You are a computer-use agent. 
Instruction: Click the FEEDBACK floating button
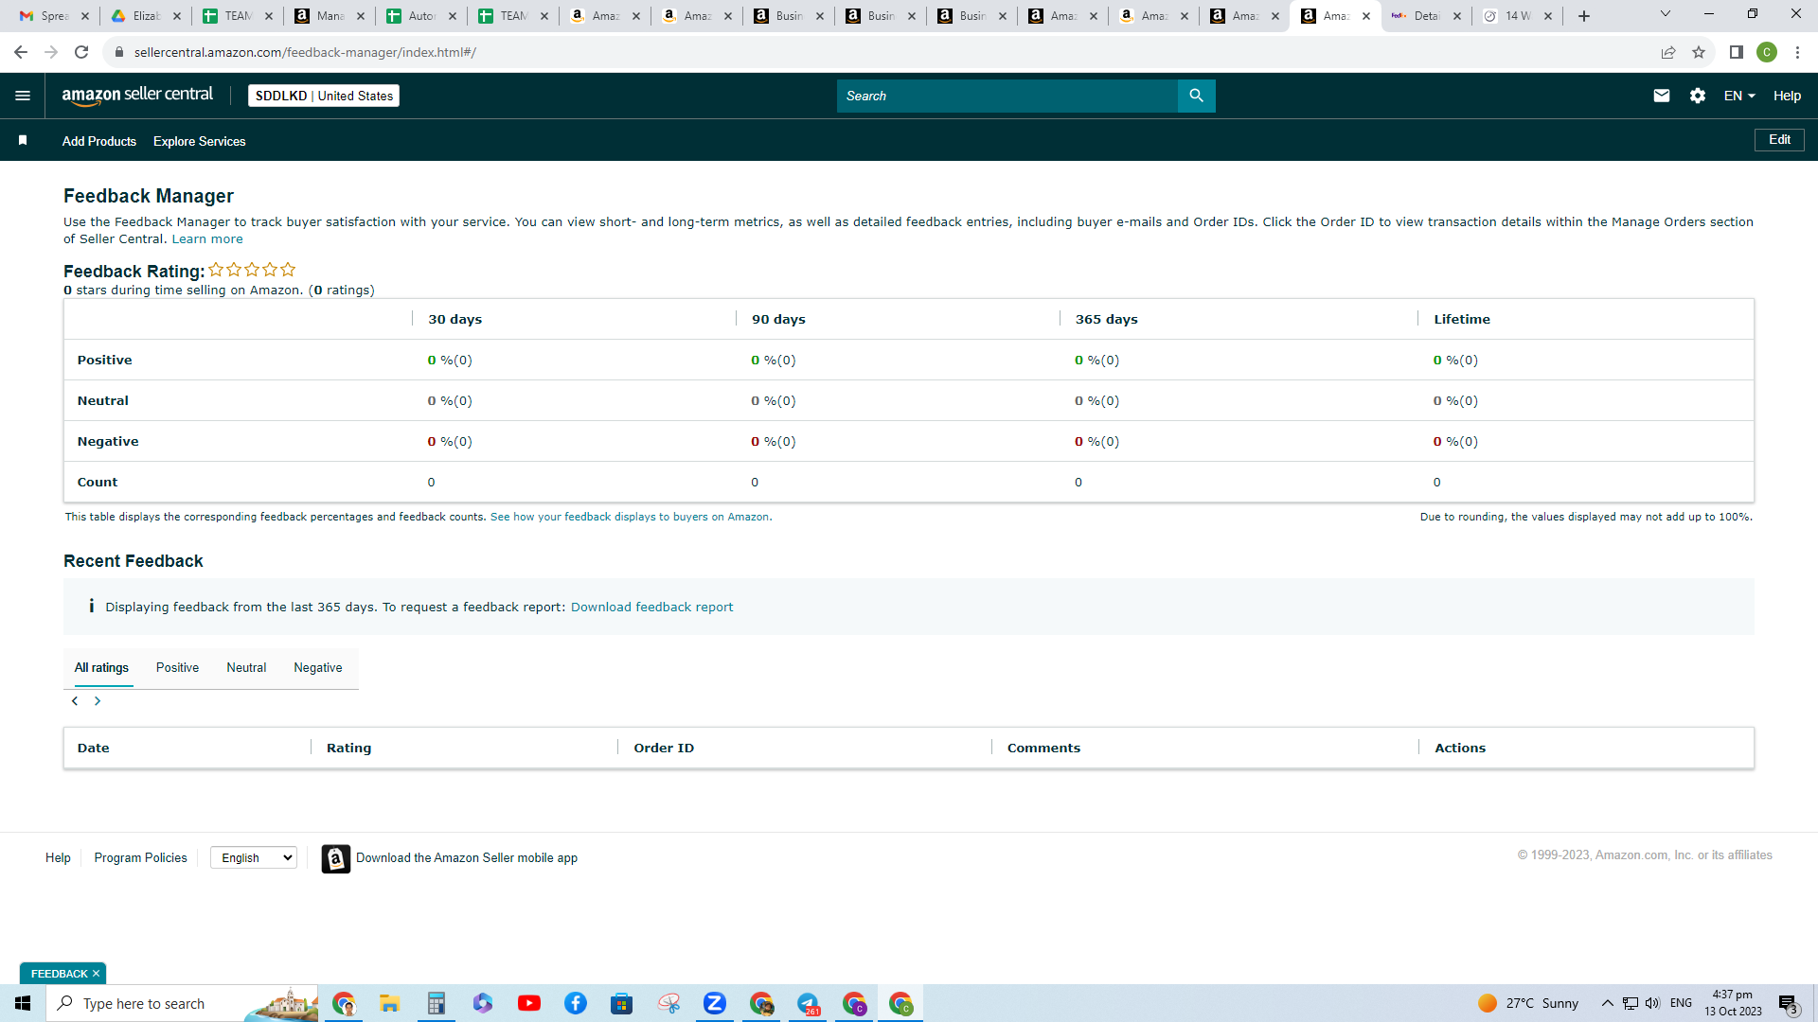coord(59,974)
